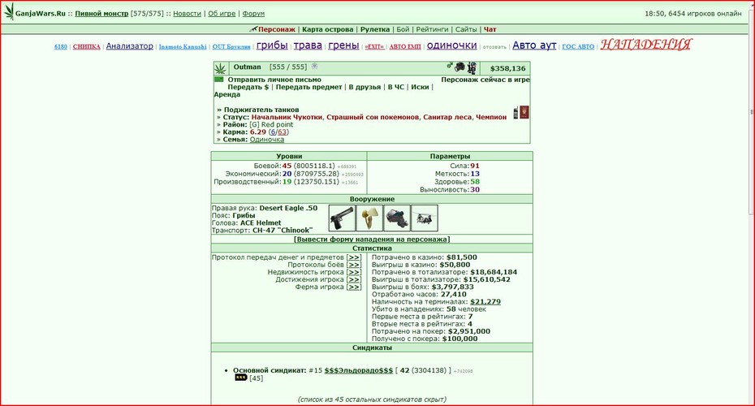Click the small gun icon before Персонаж

253,29
